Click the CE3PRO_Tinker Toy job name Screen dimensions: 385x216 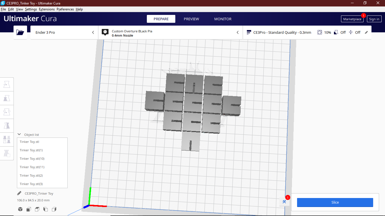[39, 193]
